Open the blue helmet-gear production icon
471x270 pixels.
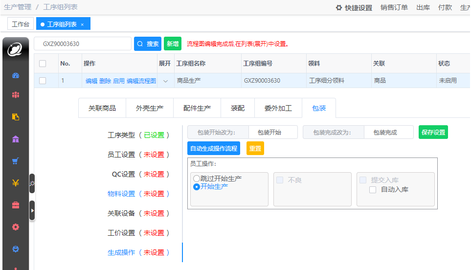tap(16, 248)
